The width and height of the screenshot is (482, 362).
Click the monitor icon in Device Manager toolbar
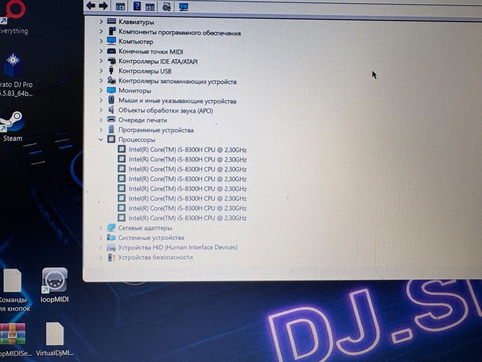(x=183, y=7)
